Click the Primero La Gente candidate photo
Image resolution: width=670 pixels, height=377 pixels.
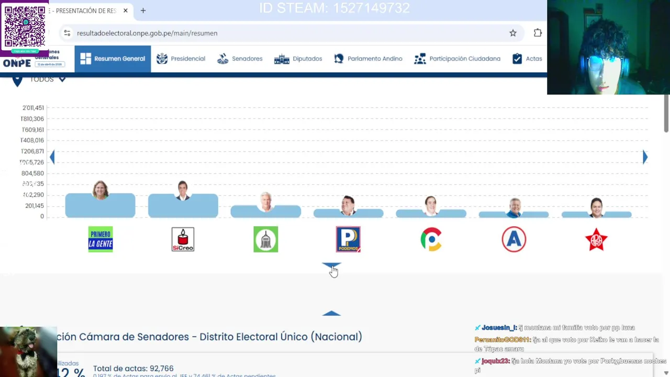100,190
